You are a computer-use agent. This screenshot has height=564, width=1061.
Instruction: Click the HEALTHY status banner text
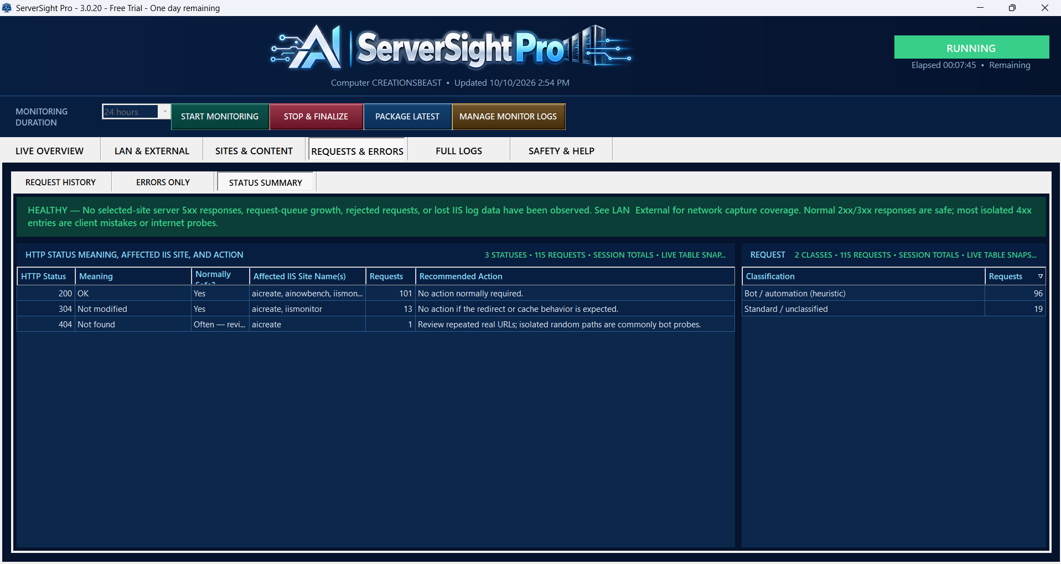(x=530, y=216)
